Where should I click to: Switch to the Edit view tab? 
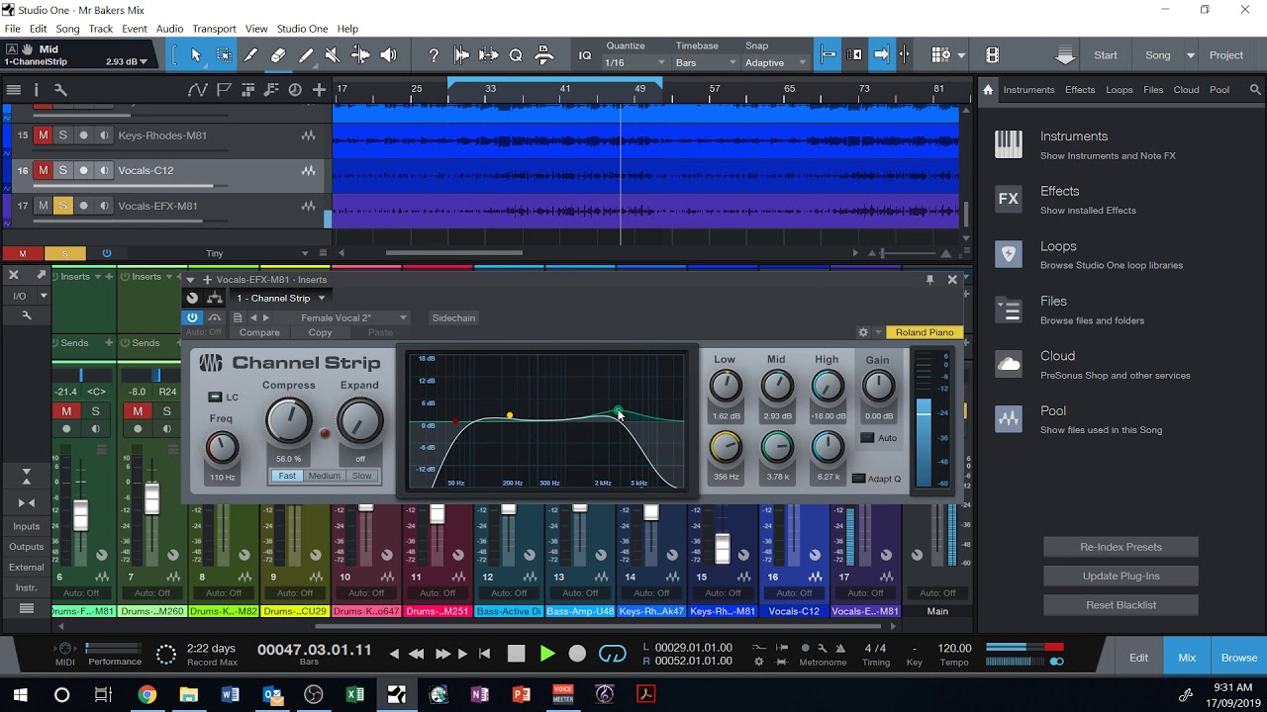tap(1139, 658)
